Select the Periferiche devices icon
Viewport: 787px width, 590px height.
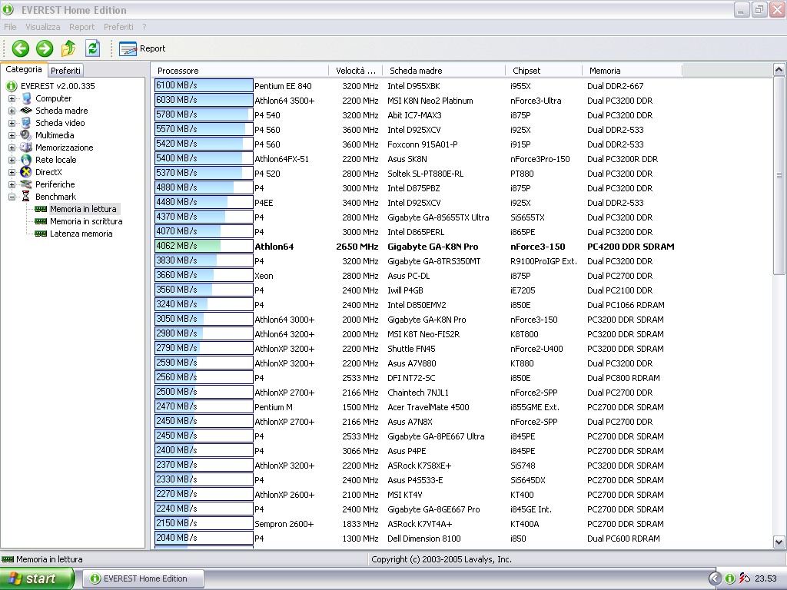[26, 184]
